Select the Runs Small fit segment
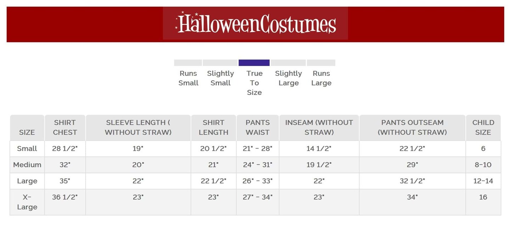The height and width of the screenshot is (225, 510). (x=188, y=63)
